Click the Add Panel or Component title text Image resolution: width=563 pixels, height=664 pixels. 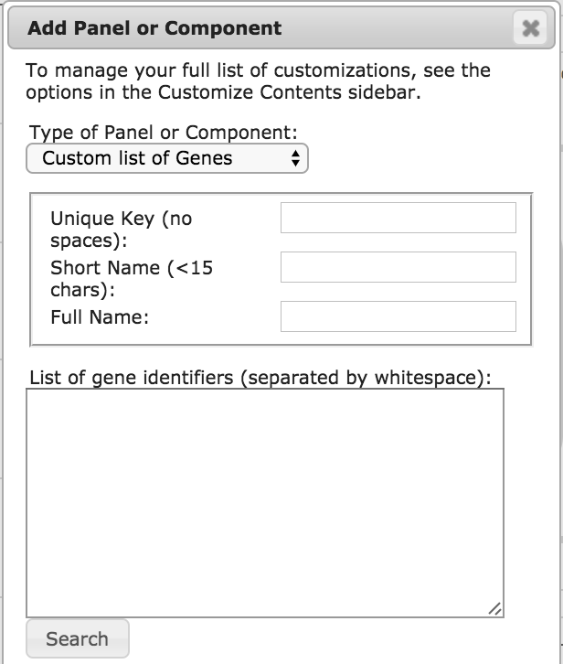pos(154,28)
